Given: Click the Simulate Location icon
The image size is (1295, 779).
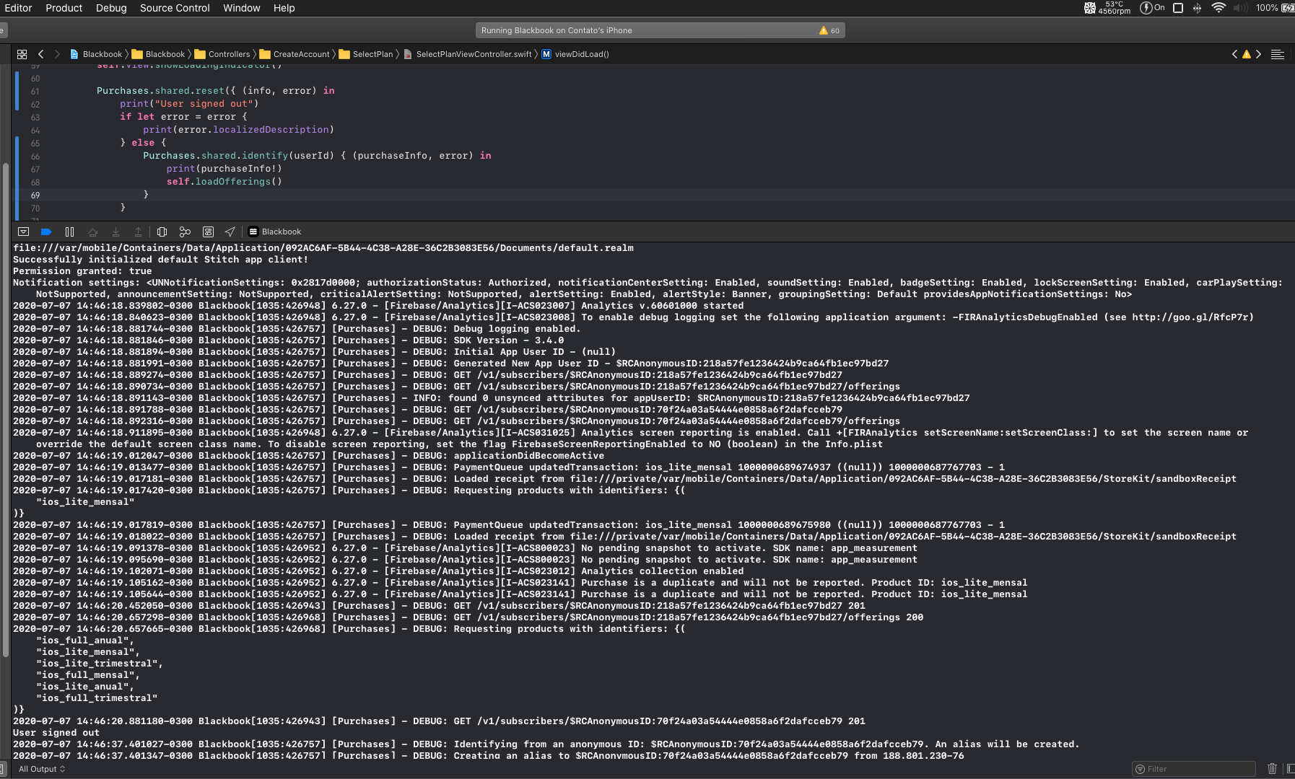Looking at the screenshot, I should coord(230,232).
